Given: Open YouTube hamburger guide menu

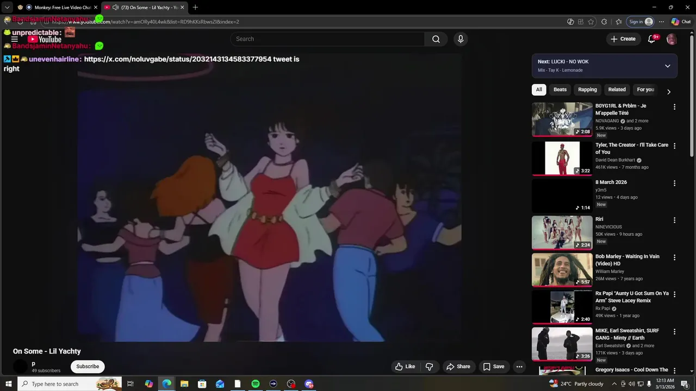Looking at the screenshot, I should coord(15,39).
